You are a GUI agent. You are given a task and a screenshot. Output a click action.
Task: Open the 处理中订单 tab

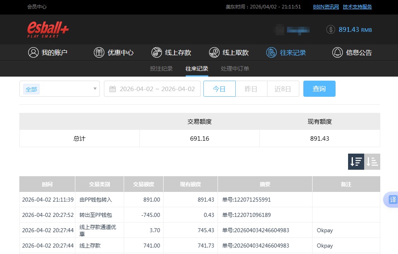point(235,69)
